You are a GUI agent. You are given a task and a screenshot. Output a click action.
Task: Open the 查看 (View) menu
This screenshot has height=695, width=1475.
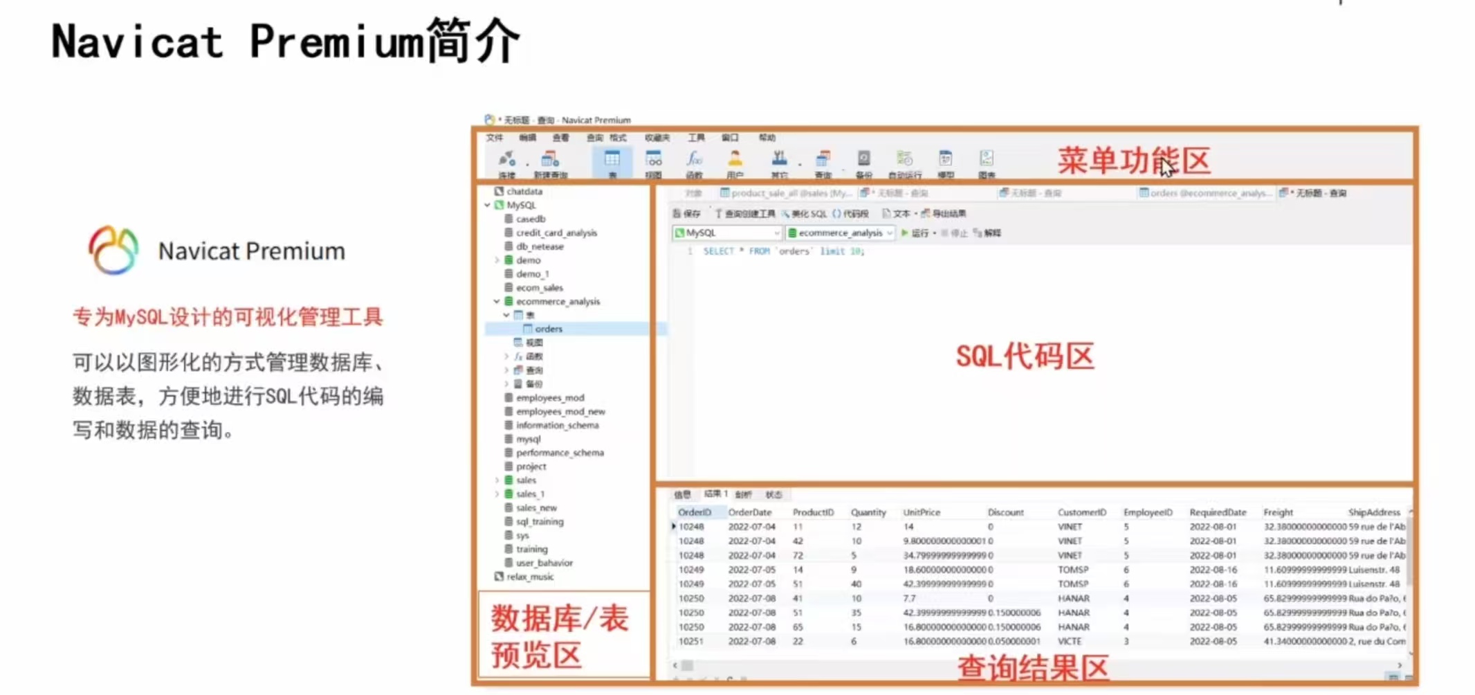tap(560, 138)
